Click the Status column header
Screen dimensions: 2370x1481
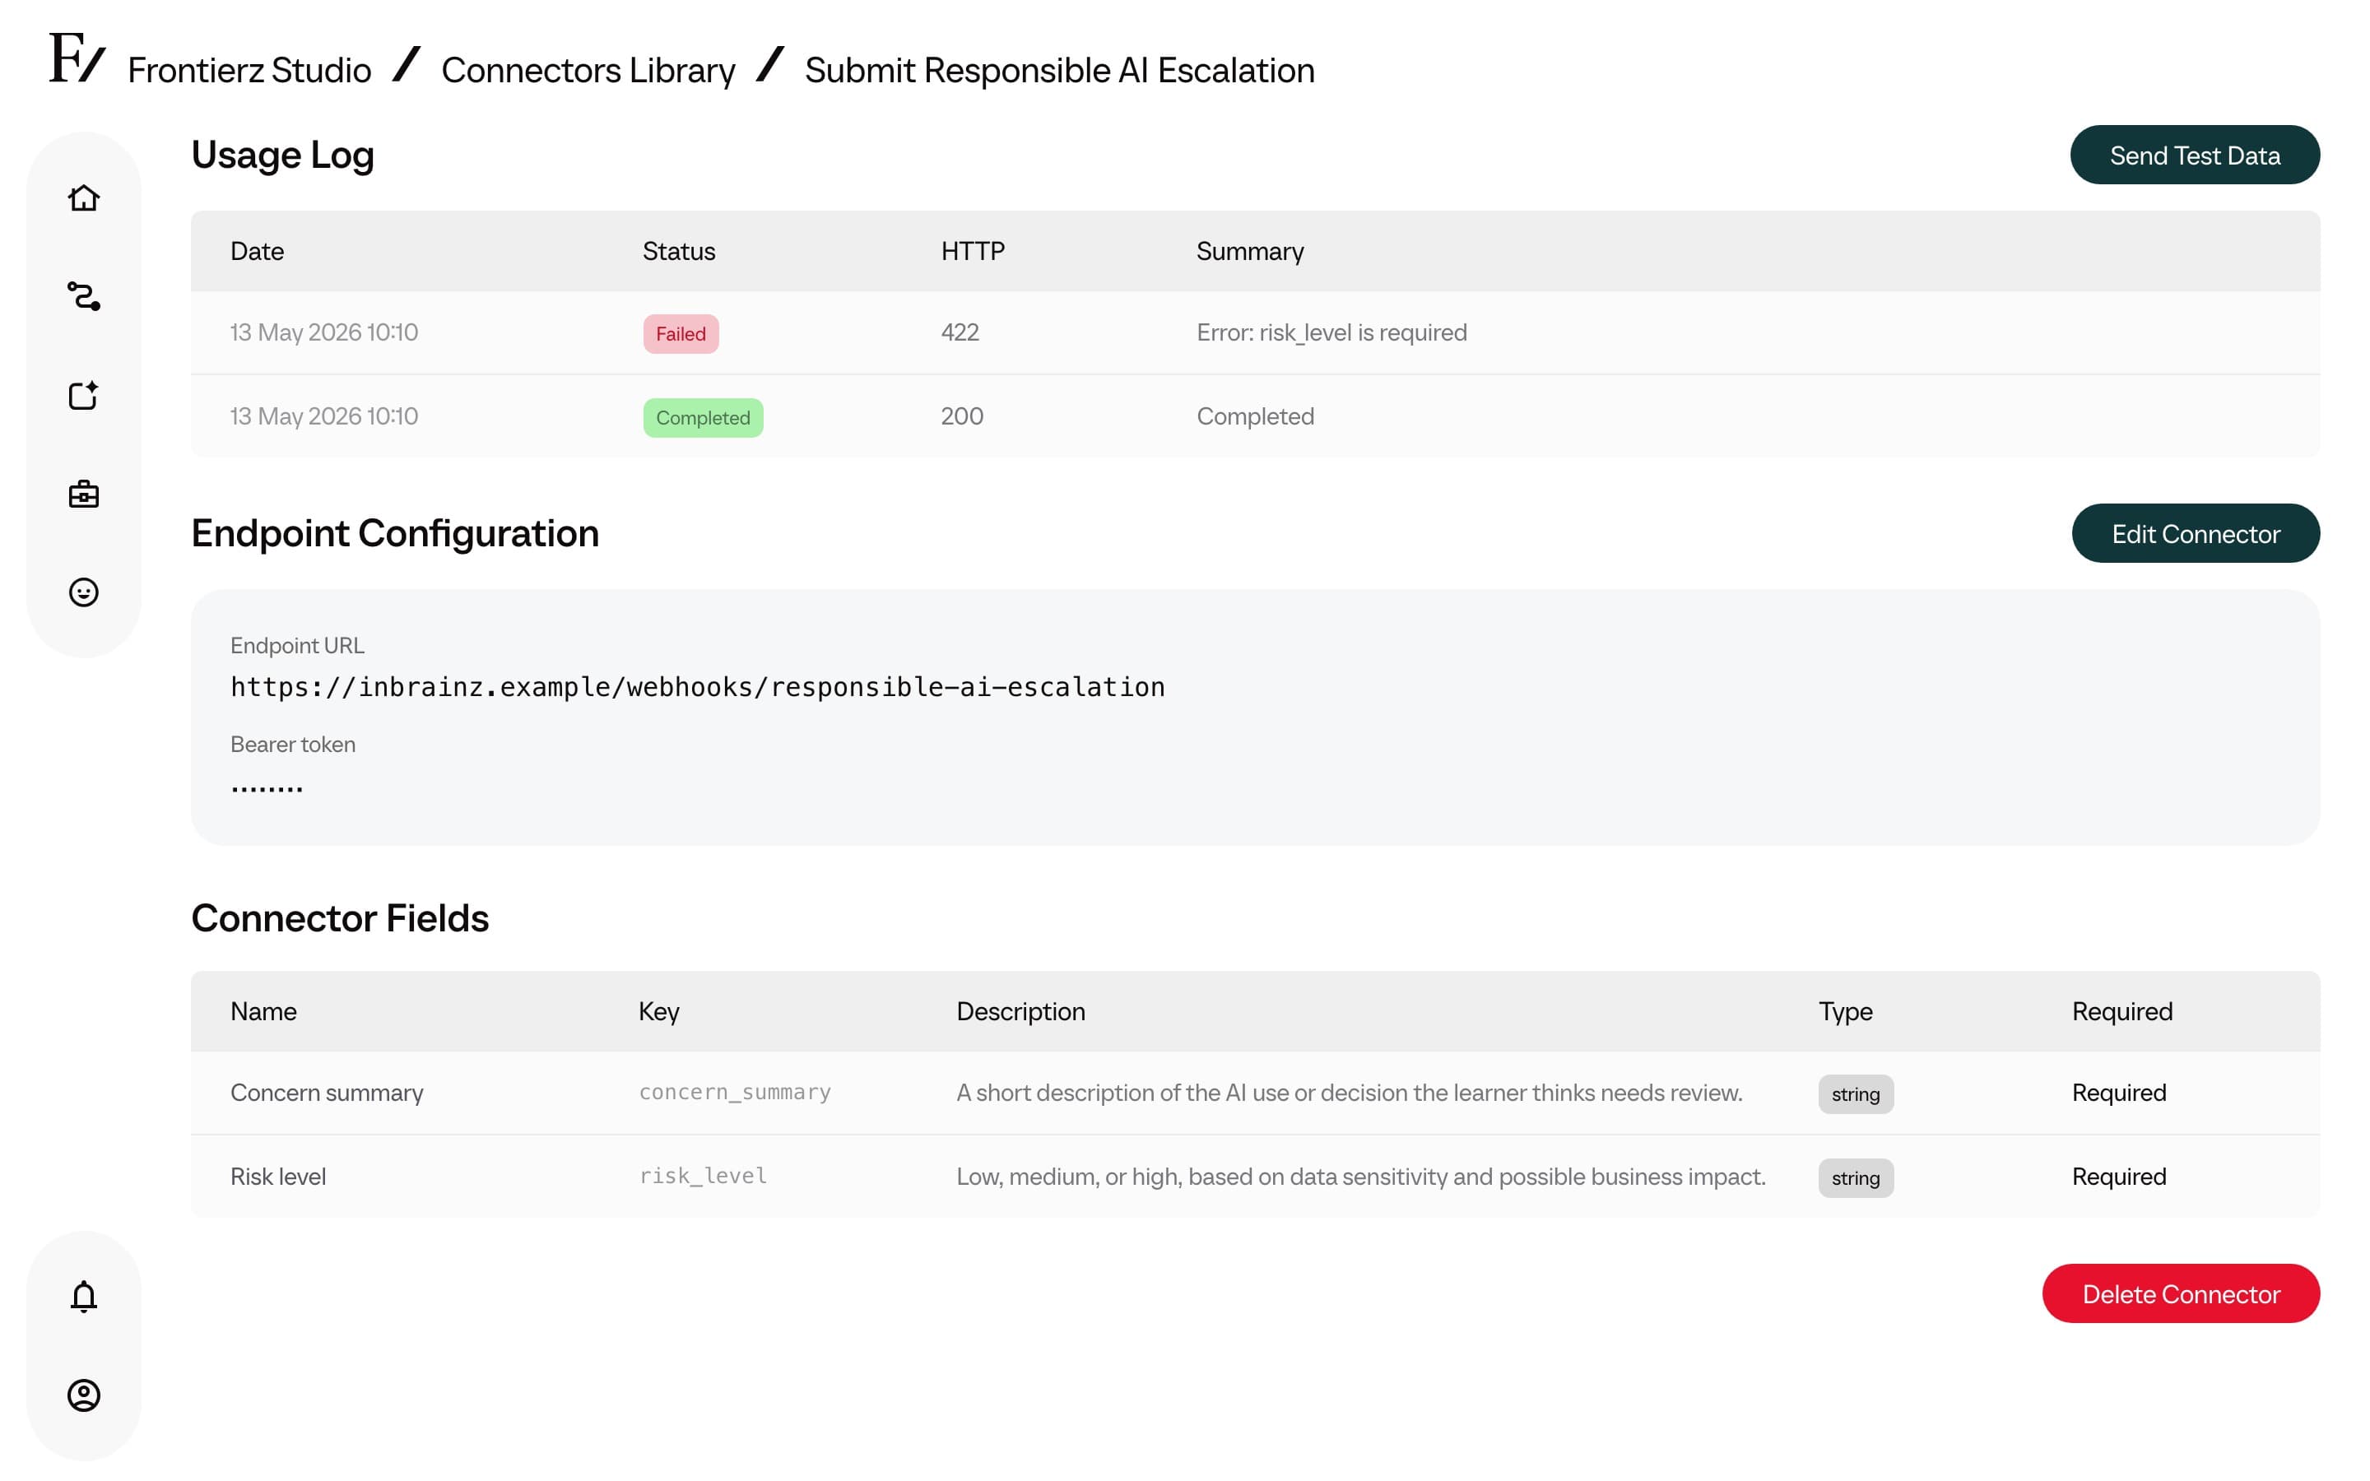tap(679, 252)
